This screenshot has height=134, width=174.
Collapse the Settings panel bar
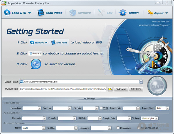point(87,99)
